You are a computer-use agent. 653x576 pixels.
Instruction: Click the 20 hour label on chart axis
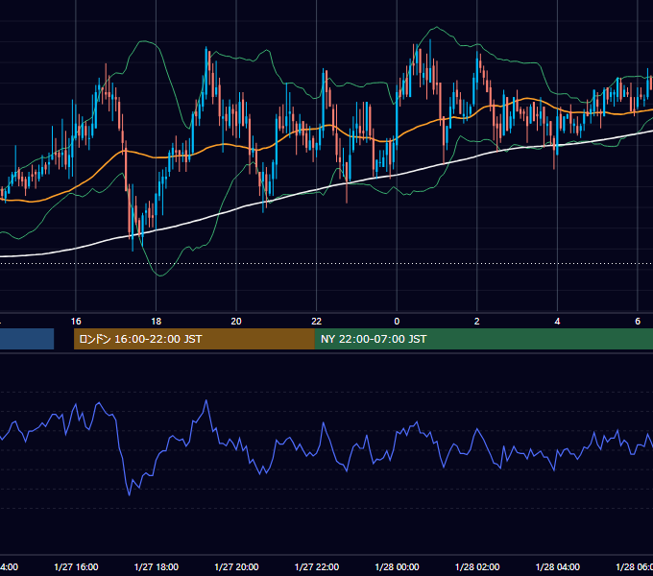236,321
